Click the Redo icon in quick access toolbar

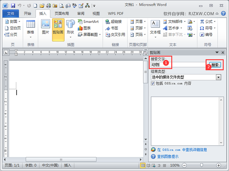[x=29, y=6]
